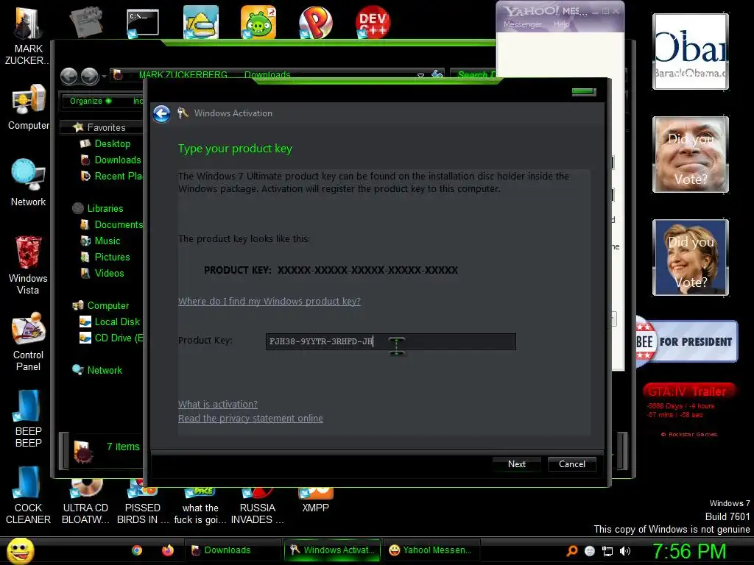Click the round white face tray icon
The image size is (754, 565).
[x=590, y=551]
